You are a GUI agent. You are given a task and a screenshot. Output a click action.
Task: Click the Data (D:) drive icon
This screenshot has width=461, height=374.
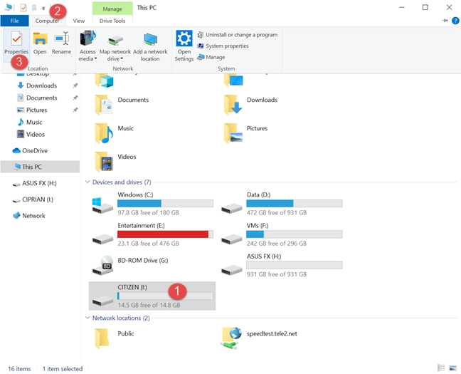(232, 208)
